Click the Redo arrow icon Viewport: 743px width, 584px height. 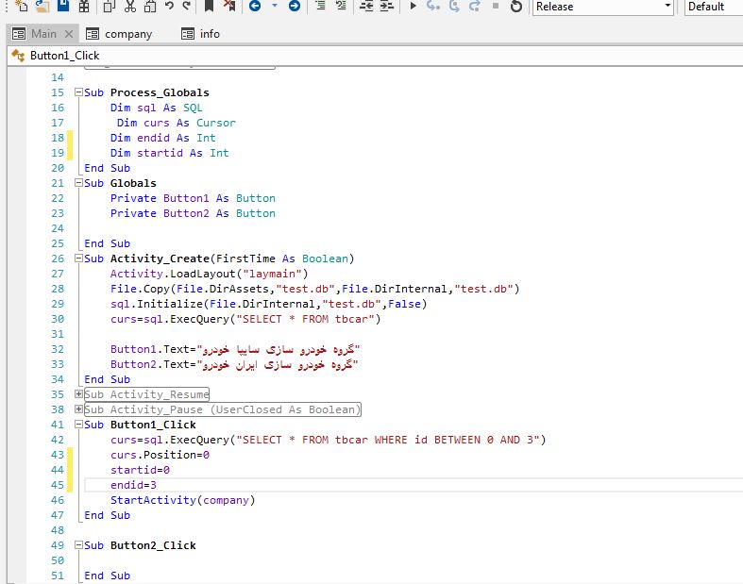point(186,7)
